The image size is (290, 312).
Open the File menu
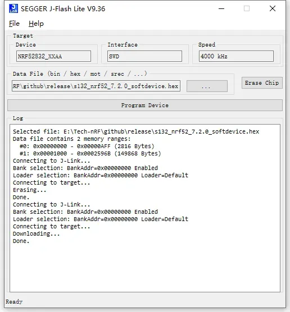tap(15, 24)
